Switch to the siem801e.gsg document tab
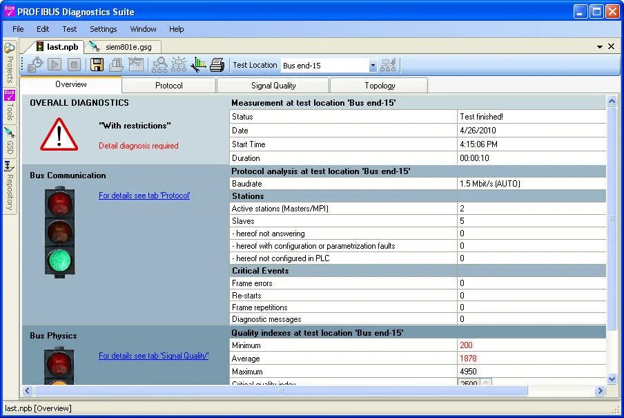624x418 pixels. click(124, 47)
